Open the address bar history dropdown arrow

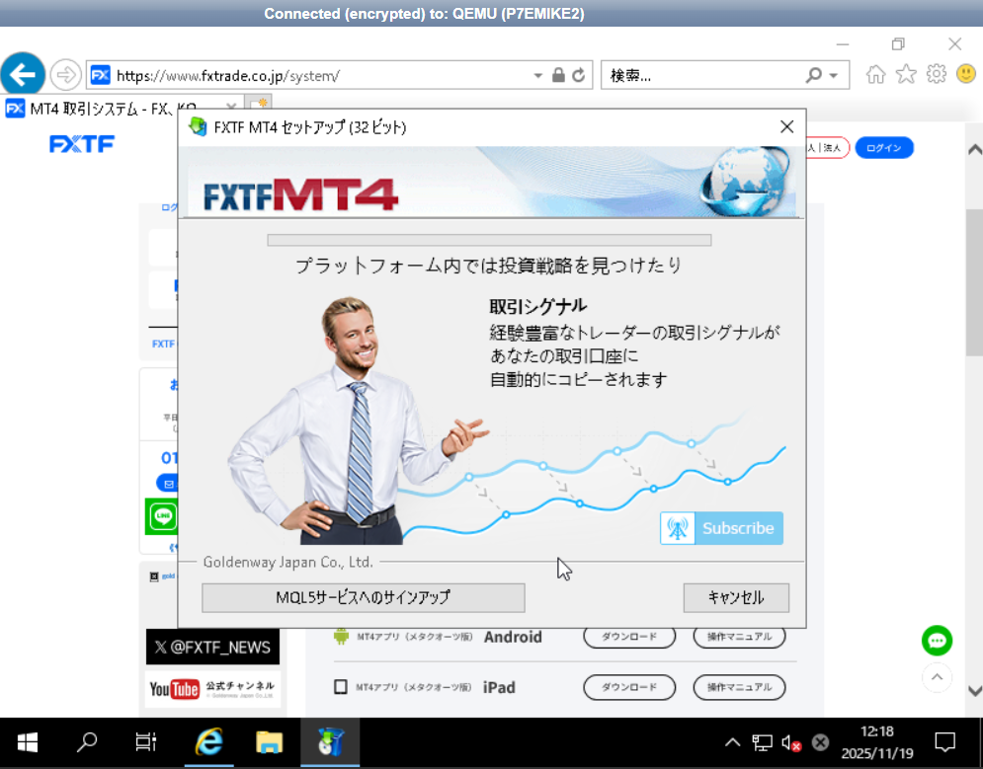pyautogui.click(x=537, y=74)
